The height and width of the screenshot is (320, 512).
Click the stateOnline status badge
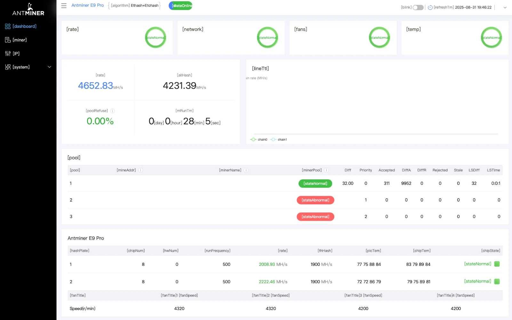point(181,6)
